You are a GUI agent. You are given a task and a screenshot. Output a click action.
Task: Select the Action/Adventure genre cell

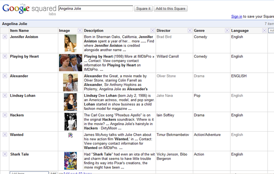coord(207,135)
